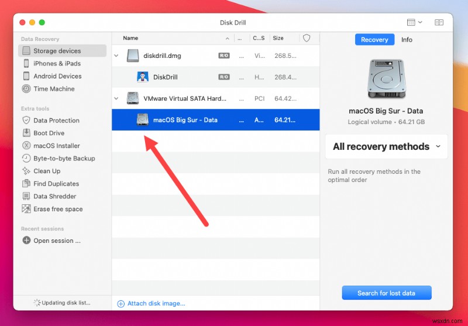
Task: Click Attach disk image link
Action: (x=151, y=304)
